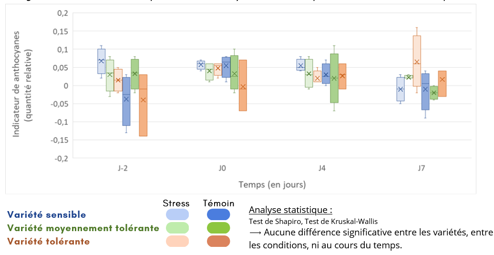Select the light green Stress legend swatch
Viewport: 494px width, 255px height.
177,228
